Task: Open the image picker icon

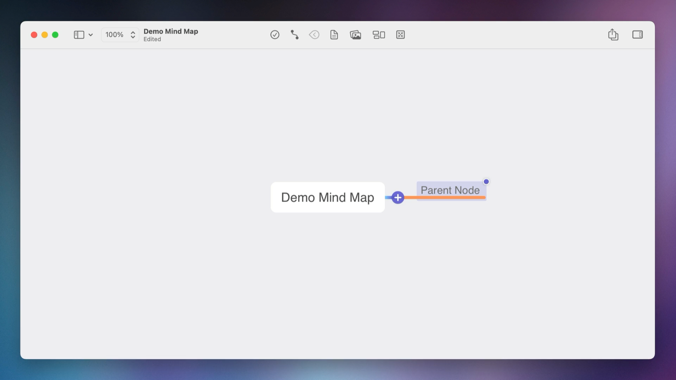Action: (355, 35)
